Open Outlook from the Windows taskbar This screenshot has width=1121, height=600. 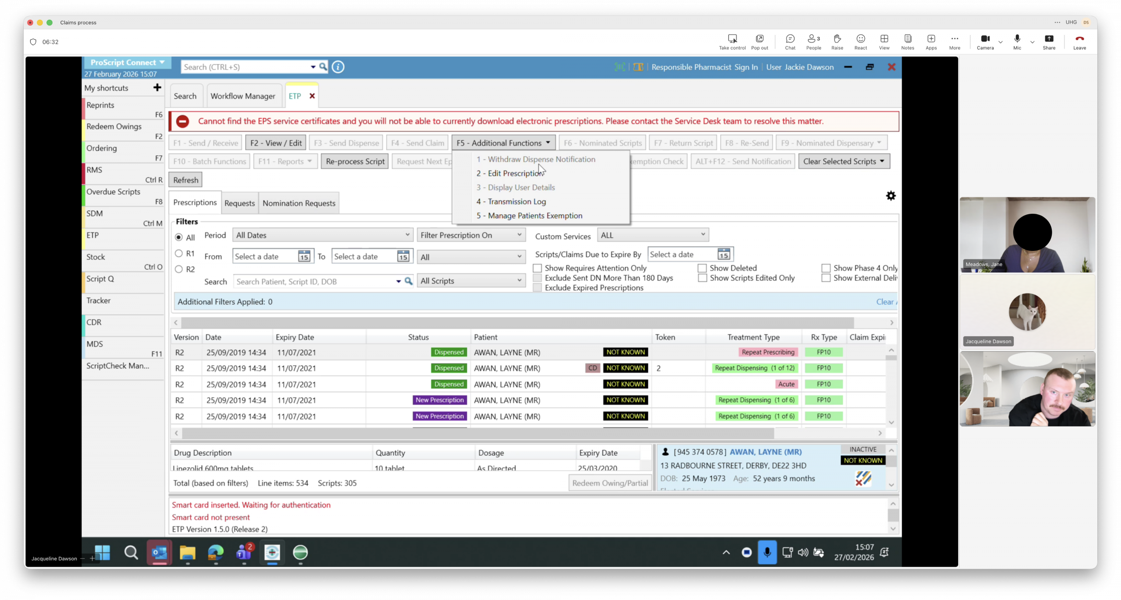tap(159, 552)
